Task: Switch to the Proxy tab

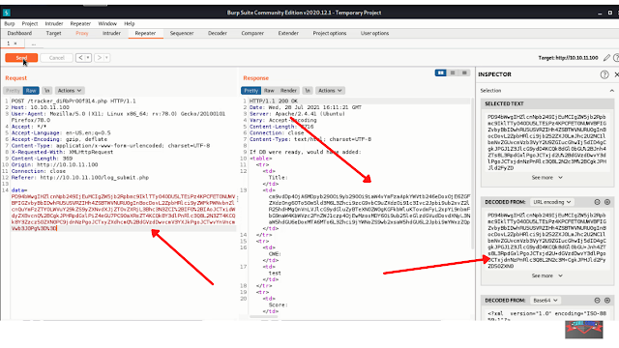Action: [81, 33]
